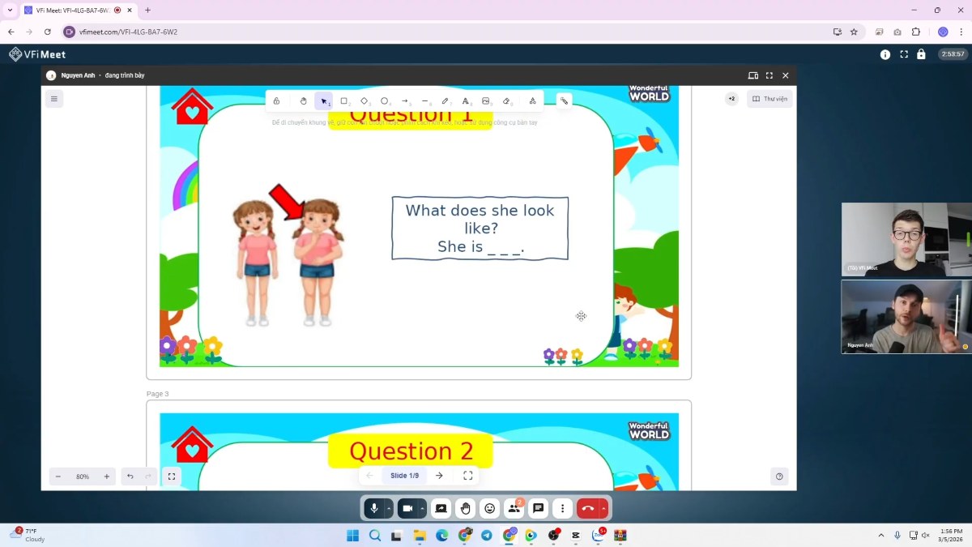Go to the next slide arrow
The width and height of the screenshot is (972, 547).
pos(439,476)
